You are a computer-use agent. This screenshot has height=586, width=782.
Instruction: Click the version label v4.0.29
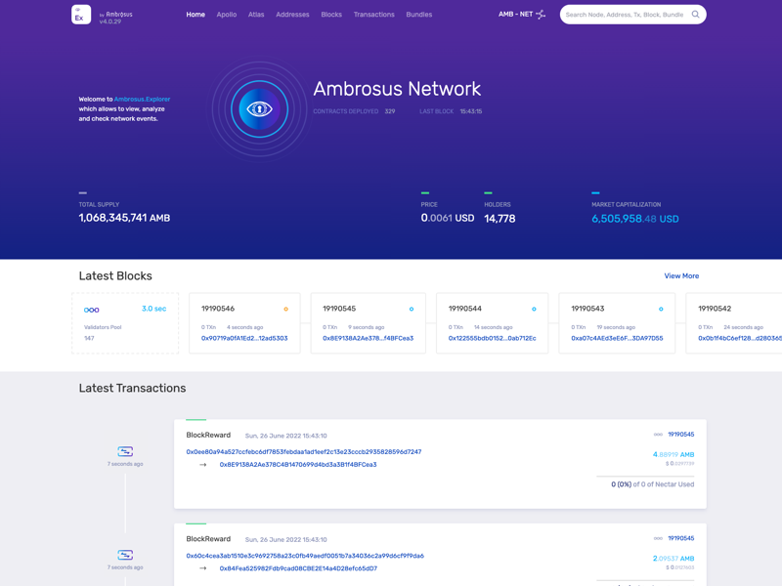click(x=110, y=21)
